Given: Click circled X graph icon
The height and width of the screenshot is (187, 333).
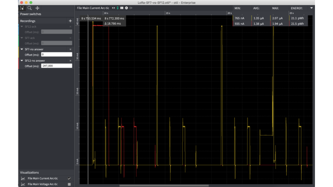Looking at the screenshot, I should click(x=126, y=8).
